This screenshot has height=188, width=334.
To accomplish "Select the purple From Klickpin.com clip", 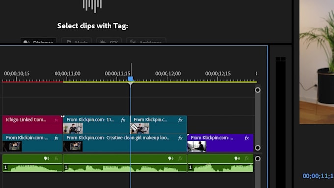I will [x=221, y=143].
